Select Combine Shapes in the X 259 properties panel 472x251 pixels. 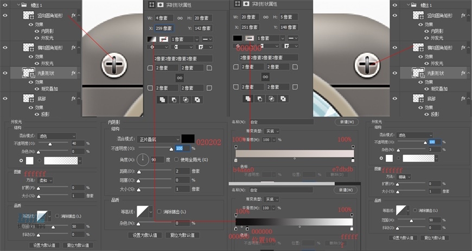pos(162,100)
